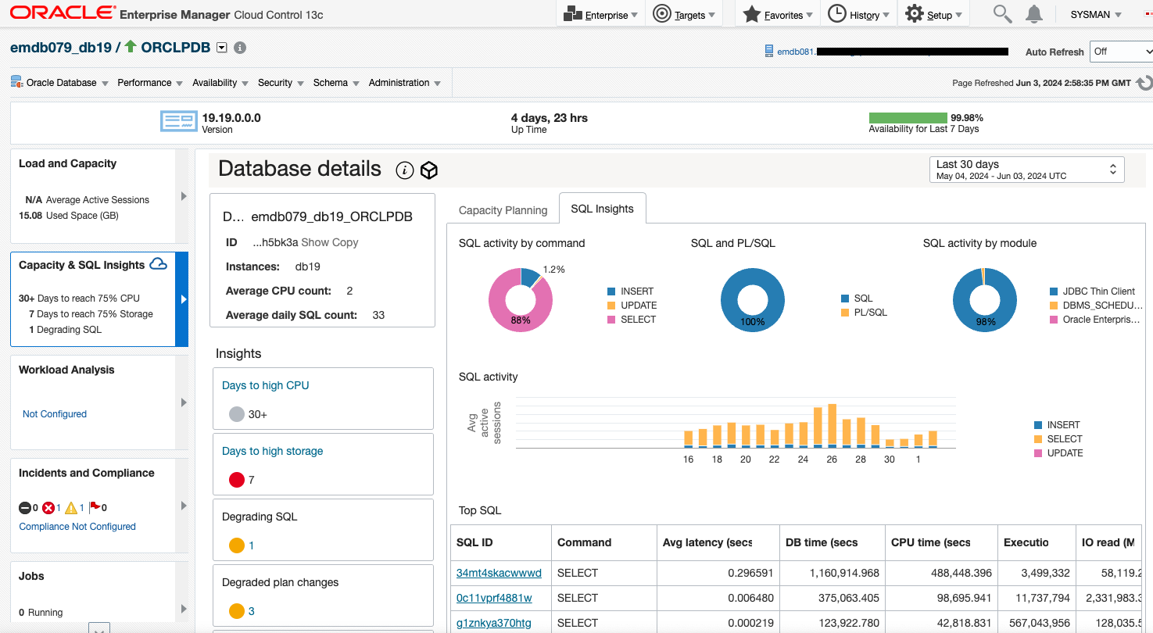Click the warning incidents triangle icon

point(71,508)
